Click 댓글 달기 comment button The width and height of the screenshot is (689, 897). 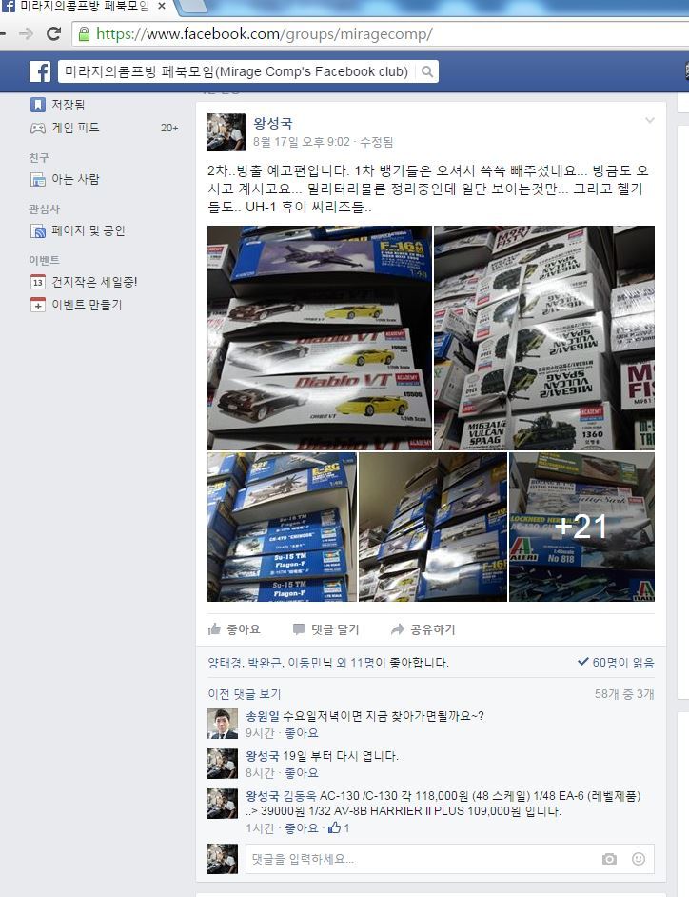[325, 629]
